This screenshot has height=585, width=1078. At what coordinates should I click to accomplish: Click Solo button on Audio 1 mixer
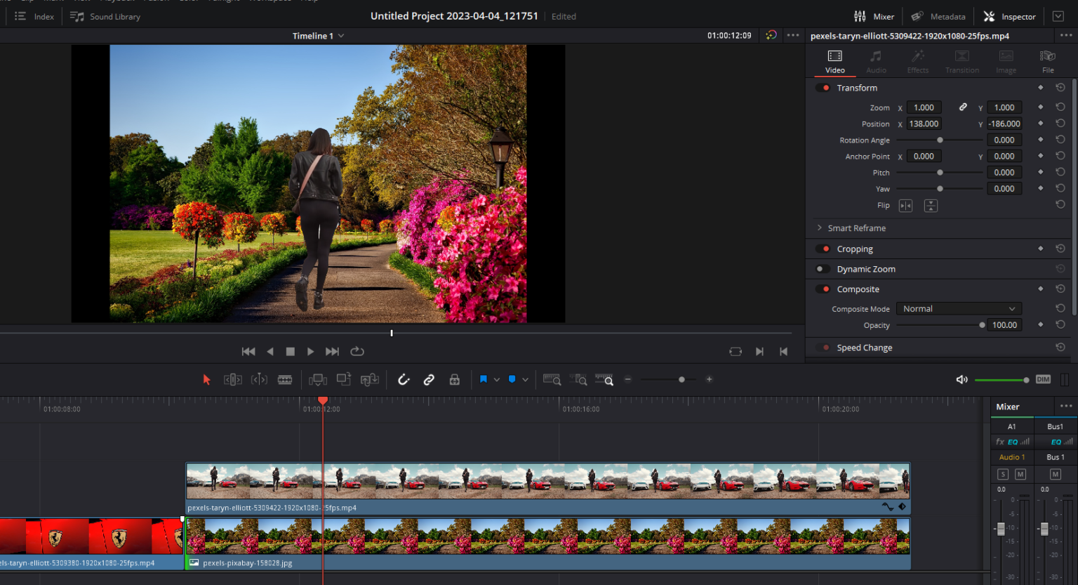1003,474
